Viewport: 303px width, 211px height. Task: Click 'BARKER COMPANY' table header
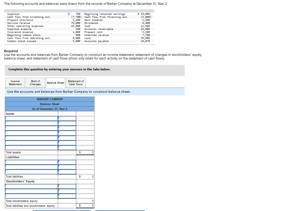coord(50,99)
